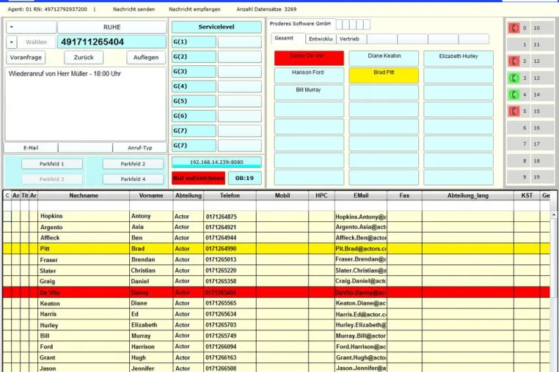Viewport: 559px width, 372px height.
Task: Click the EMail column header
Action: (x=361, y=196)
